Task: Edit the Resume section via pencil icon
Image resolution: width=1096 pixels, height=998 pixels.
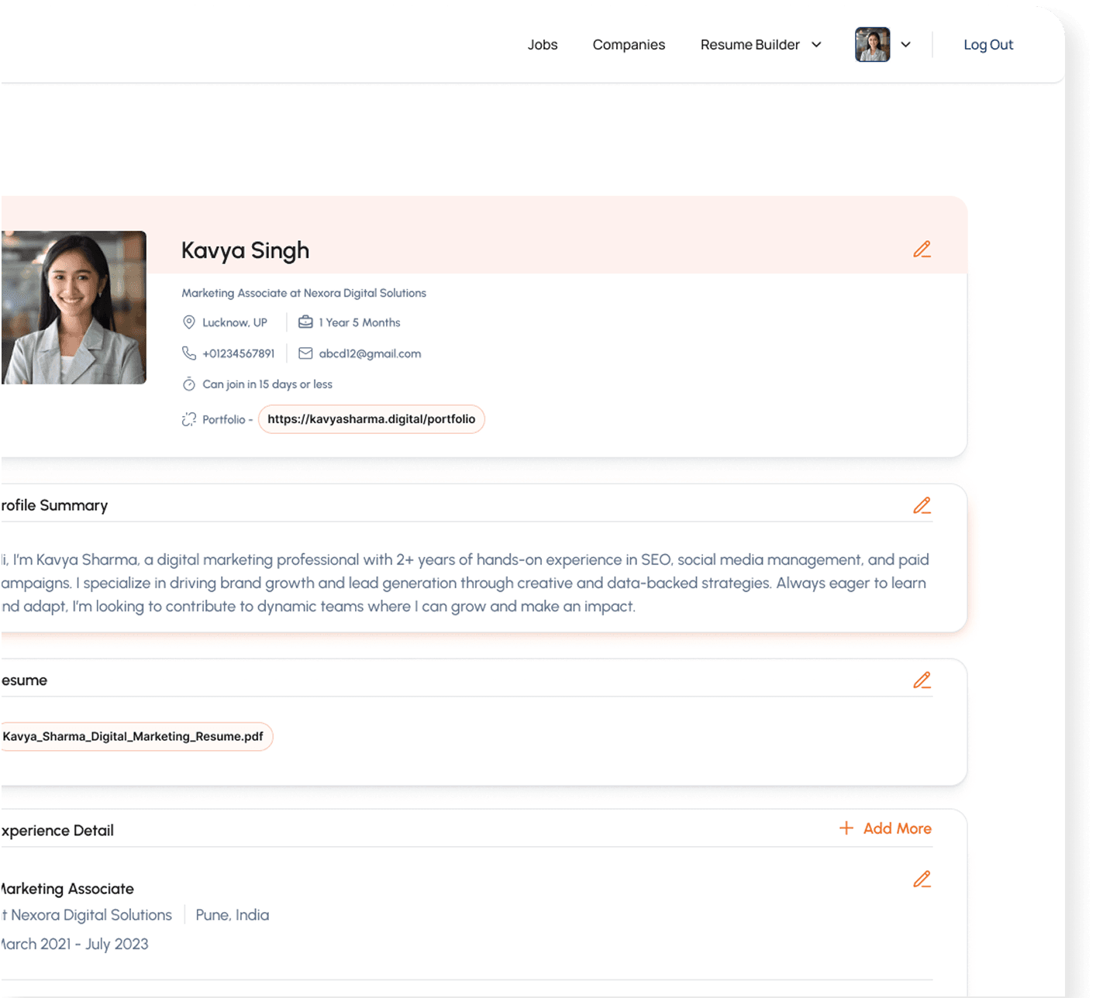Action: [x=922, y=680]
